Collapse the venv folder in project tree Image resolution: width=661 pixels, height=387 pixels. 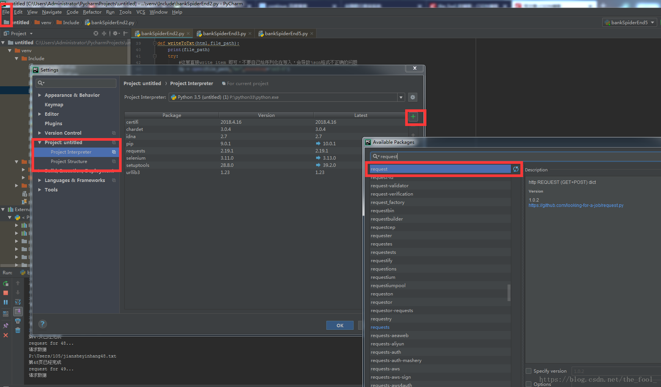click(x=10, y=51)
